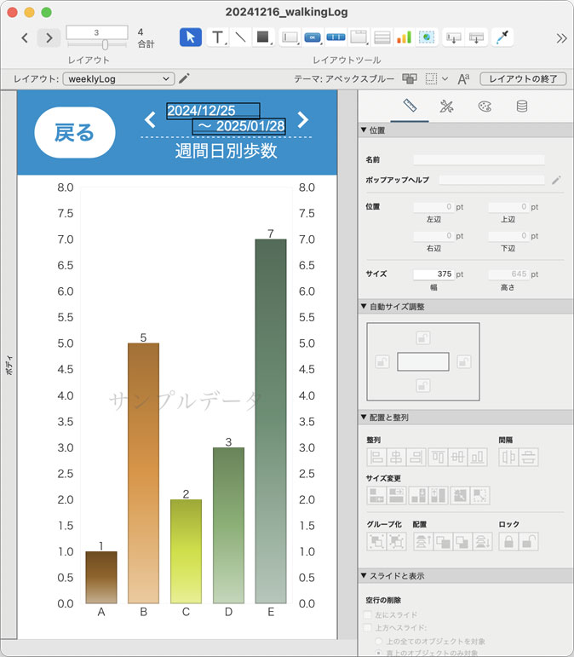
Task: Select the Web Viewer tool
Action: (427, 37)
